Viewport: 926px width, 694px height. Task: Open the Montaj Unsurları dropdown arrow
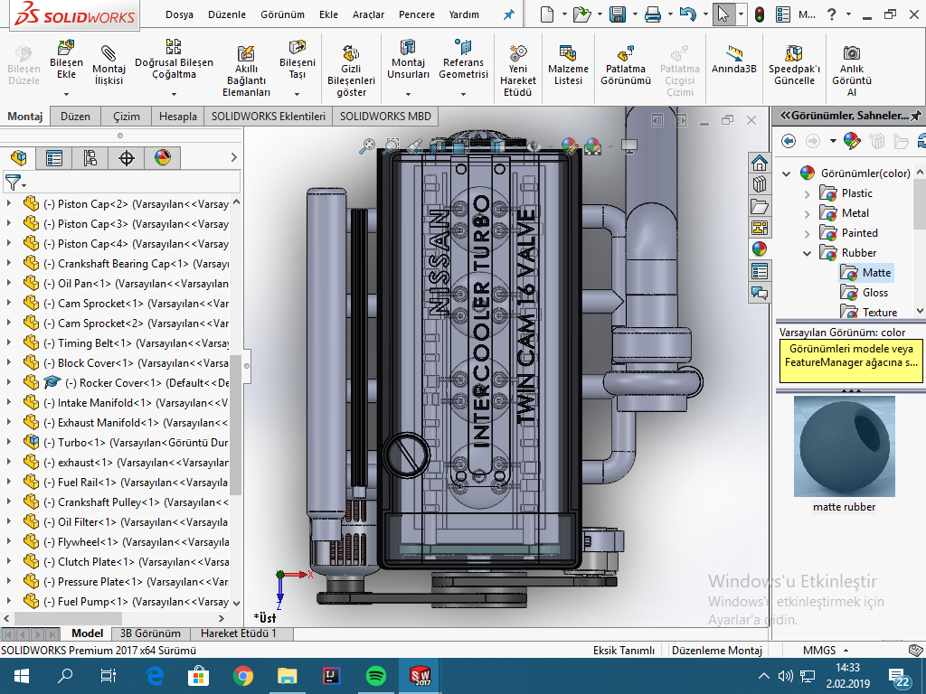click(x=408, y=94)
